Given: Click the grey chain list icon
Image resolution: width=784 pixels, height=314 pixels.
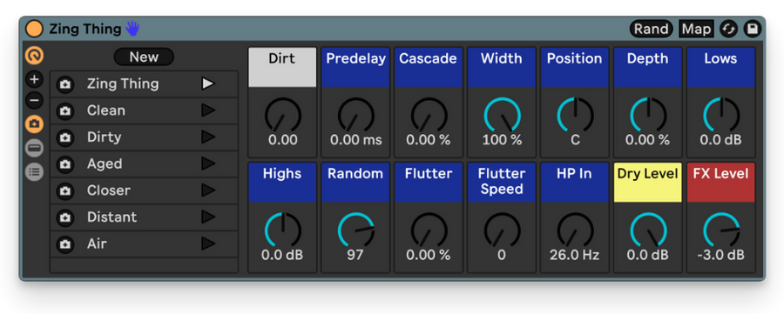Looking at the screenshot, I should coord(35,171).
